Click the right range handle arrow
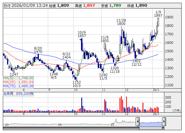This screenshot has height=133, width=185. click(x=164, y=121)
